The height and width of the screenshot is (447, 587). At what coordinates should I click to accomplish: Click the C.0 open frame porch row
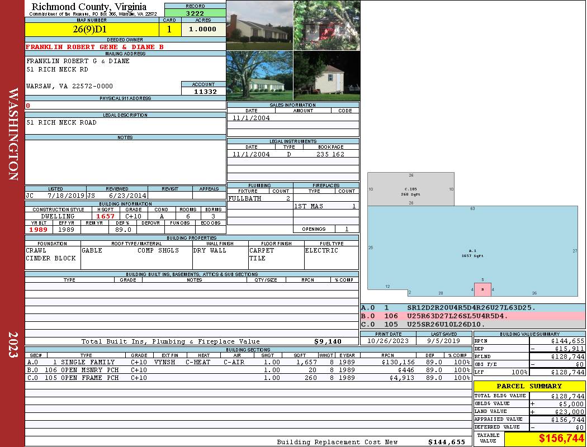tap(248, 378)
